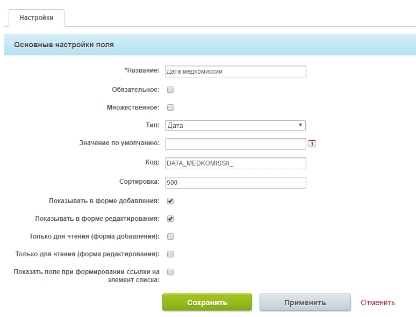Check the show field in list element link option
The height and width of the screenshot is (317, 416).
click(170, 272)
